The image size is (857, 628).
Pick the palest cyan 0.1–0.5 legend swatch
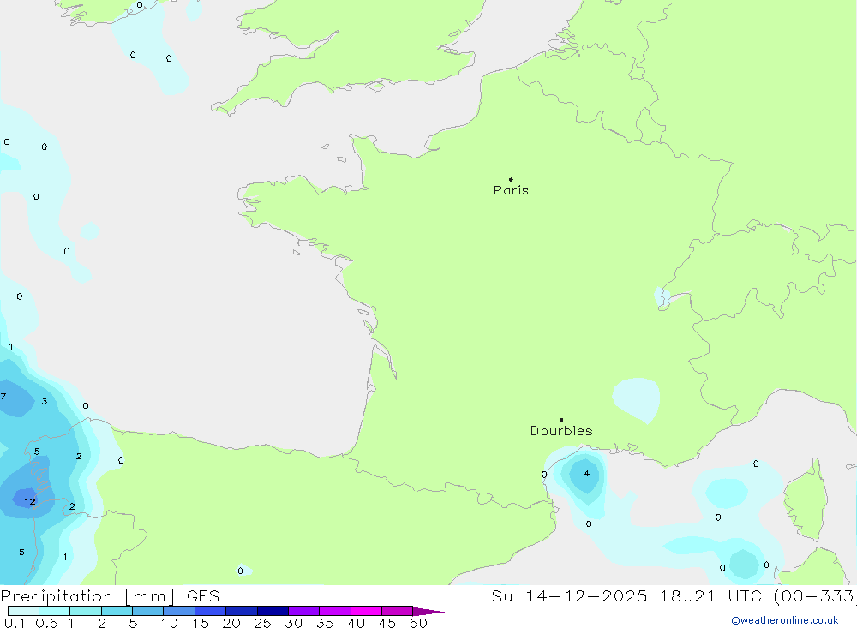click(23, 611)
